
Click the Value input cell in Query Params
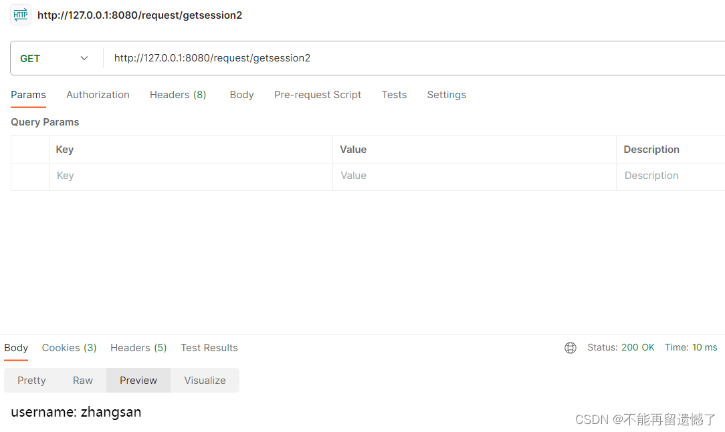(474, 176)
